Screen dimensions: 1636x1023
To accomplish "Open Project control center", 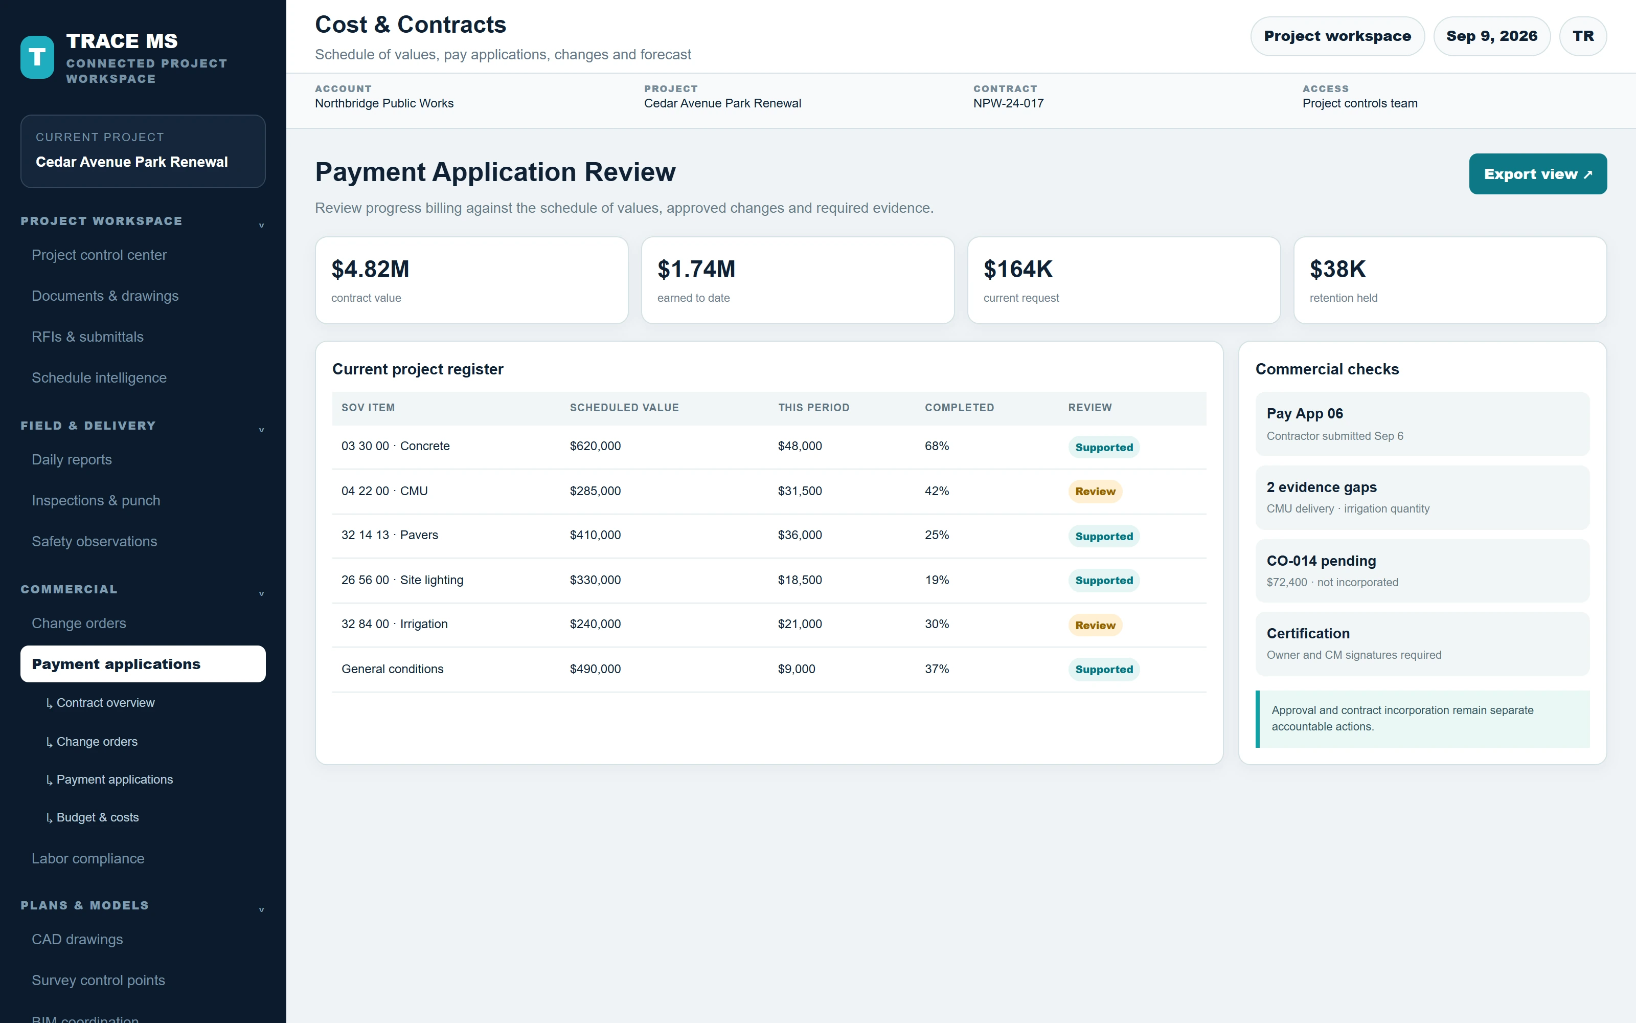I will [x=143, y=255].
